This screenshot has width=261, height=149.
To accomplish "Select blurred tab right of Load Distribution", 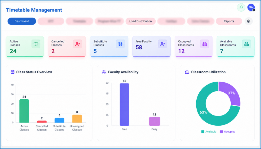I will point(171,21).
